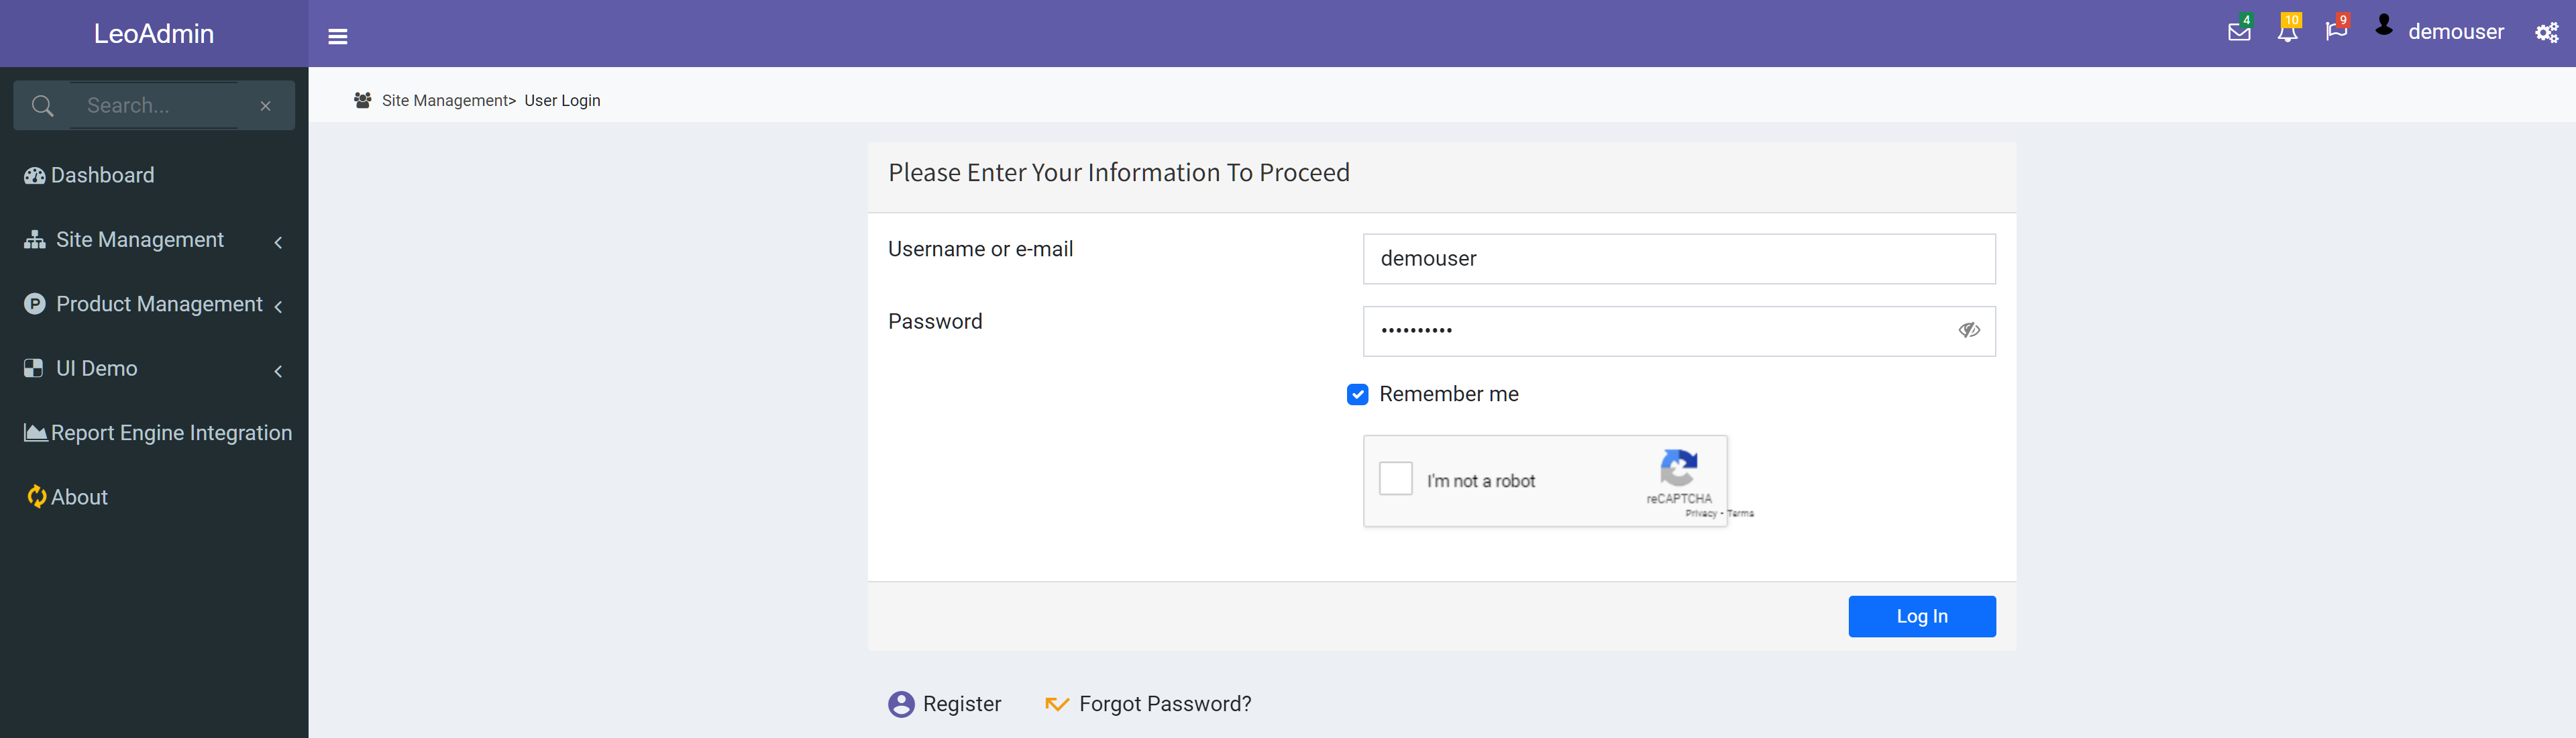This screenshot has width=2576, height=738.
Task: Click the Forgot Password link
Action: (x=1167, y=704)
